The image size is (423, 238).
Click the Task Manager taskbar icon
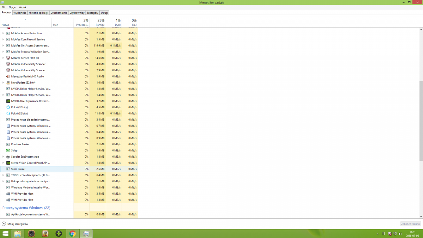[86, 233]
